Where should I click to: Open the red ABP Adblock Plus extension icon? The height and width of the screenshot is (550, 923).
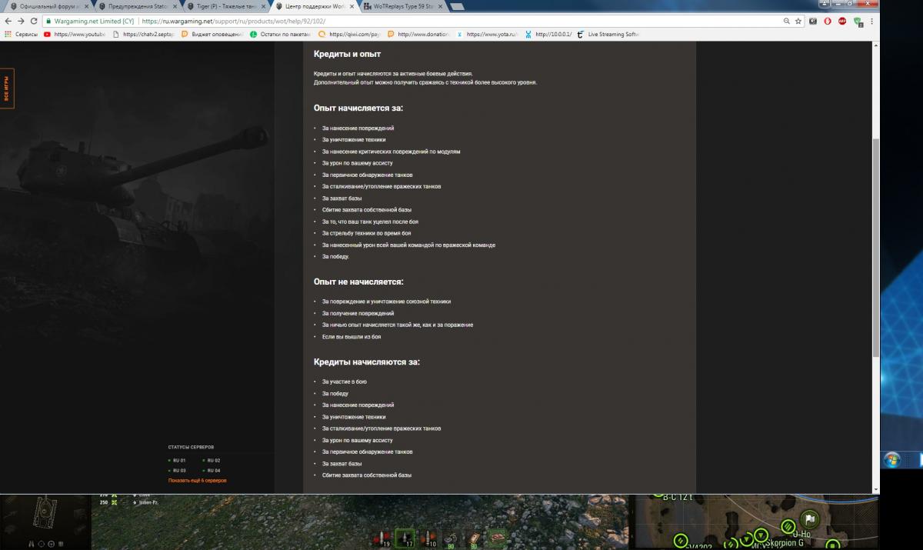pyautogui.click(x=842, y=22)
